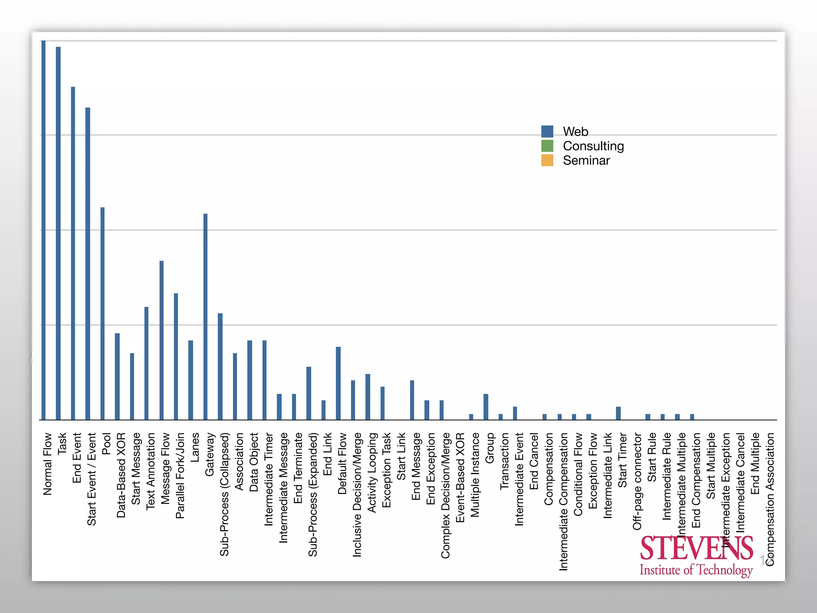Select the Off-page connector axis label
The height and width of the screenshot is (613, 817).
637,481
